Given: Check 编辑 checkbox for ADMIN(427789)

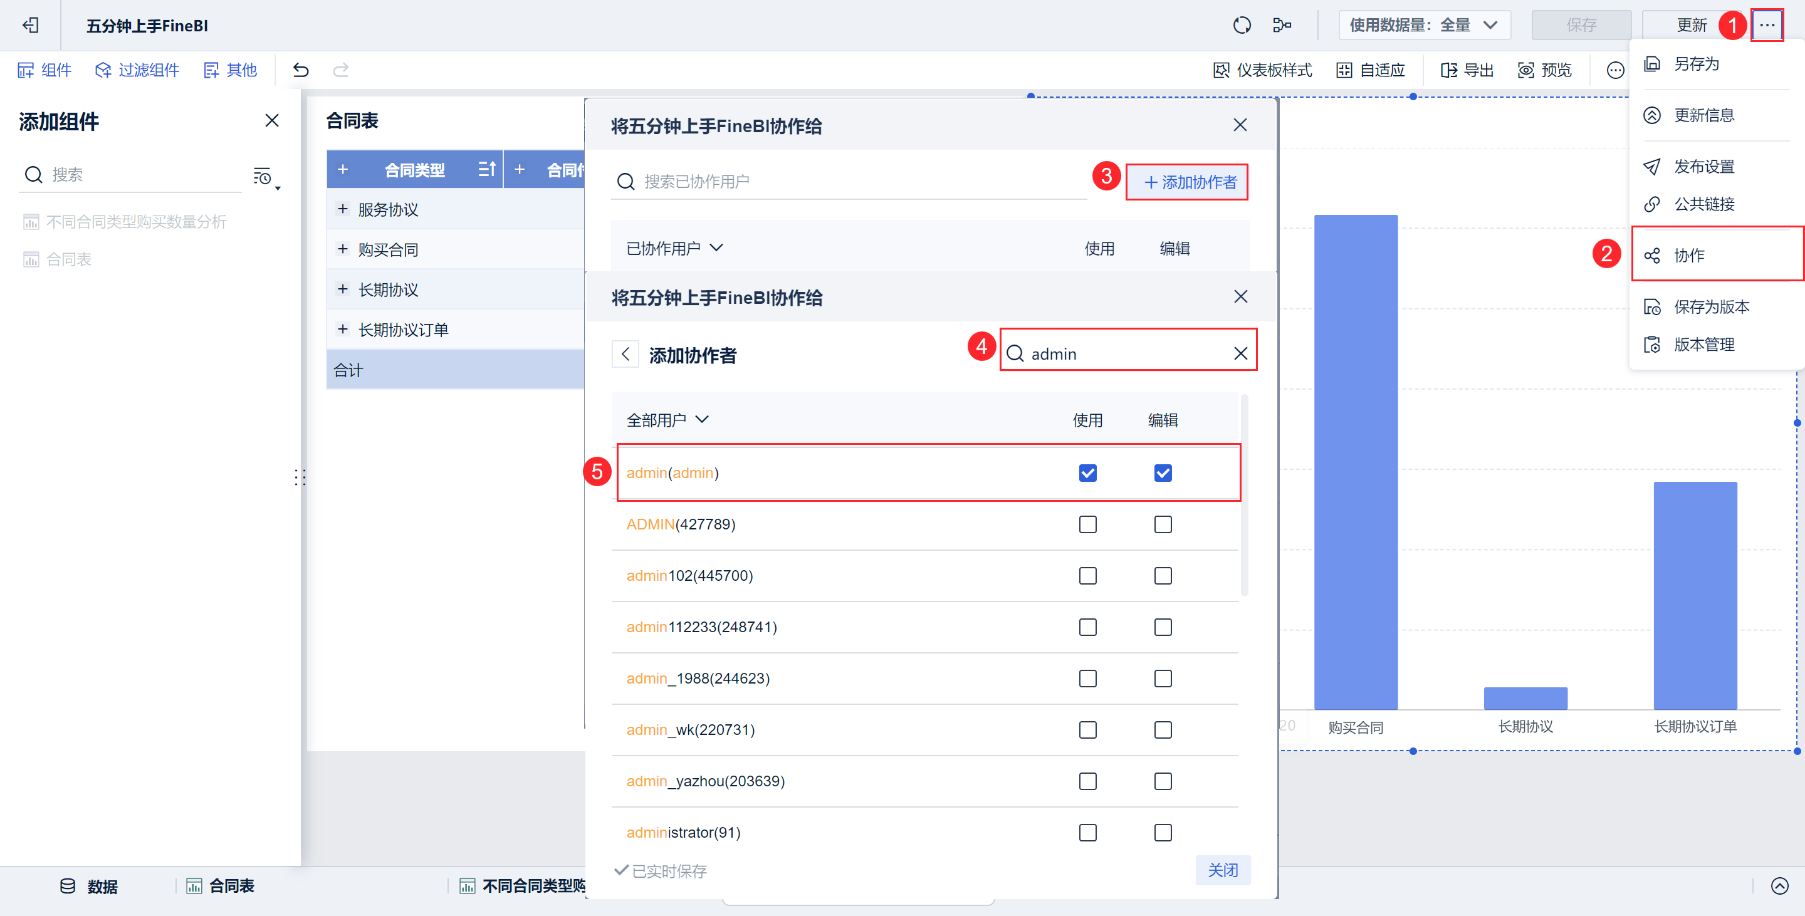Looking at the screenshot, I should tap(1163, 524).
